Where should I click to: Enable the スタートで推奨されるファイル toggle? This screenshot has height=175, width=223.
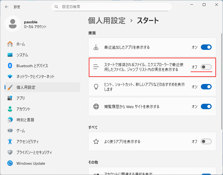pyautogui.click(x=206, y=67)
